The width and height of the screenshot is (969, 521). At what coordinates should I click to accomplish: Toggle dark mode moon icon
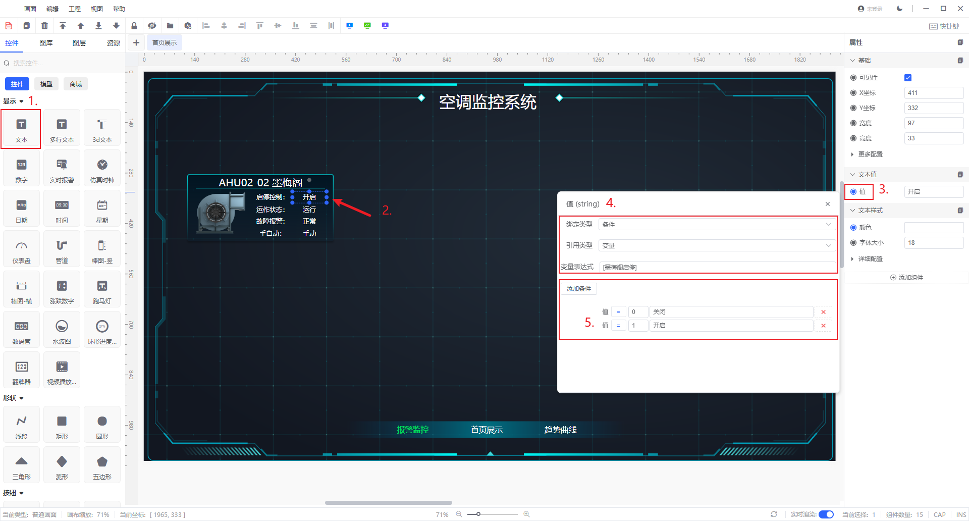pyautogui.click(x=899, y=9)
